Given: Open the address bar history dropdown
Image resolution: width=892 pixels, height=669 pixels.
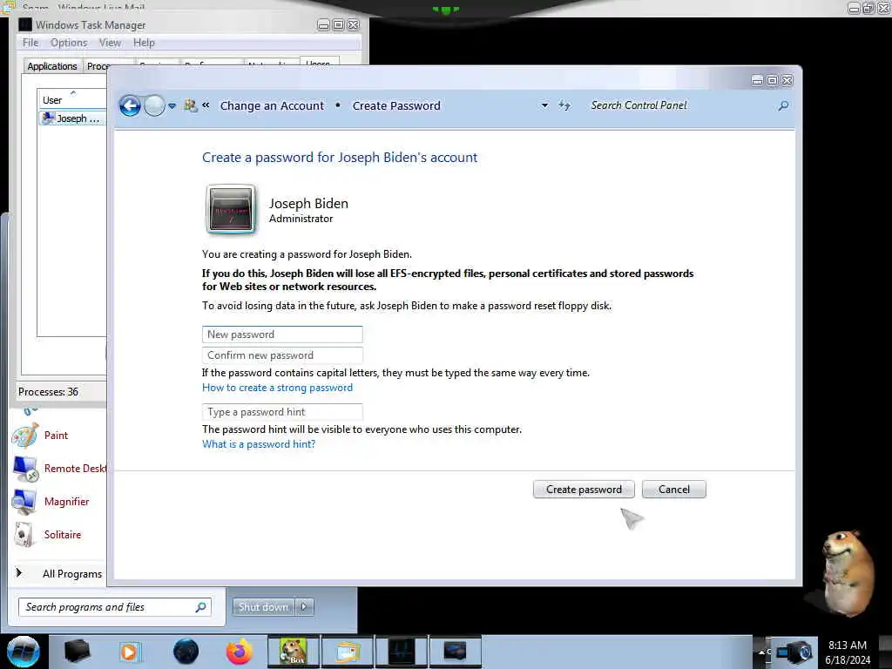Looking at the screenshot, I should pos(544,105).
